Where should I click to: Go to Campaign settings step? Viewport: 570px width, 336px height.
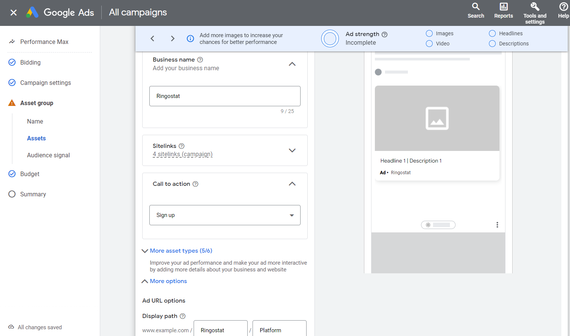(45, 83)
